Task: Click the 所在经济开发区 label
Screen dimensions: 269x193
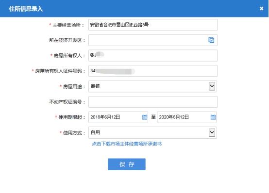Action: coord(67,40)
